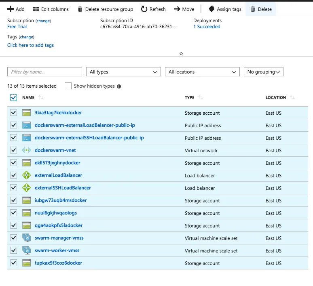Open the externalSSHLoadBalancer resource link

click(x=63, y=188)
